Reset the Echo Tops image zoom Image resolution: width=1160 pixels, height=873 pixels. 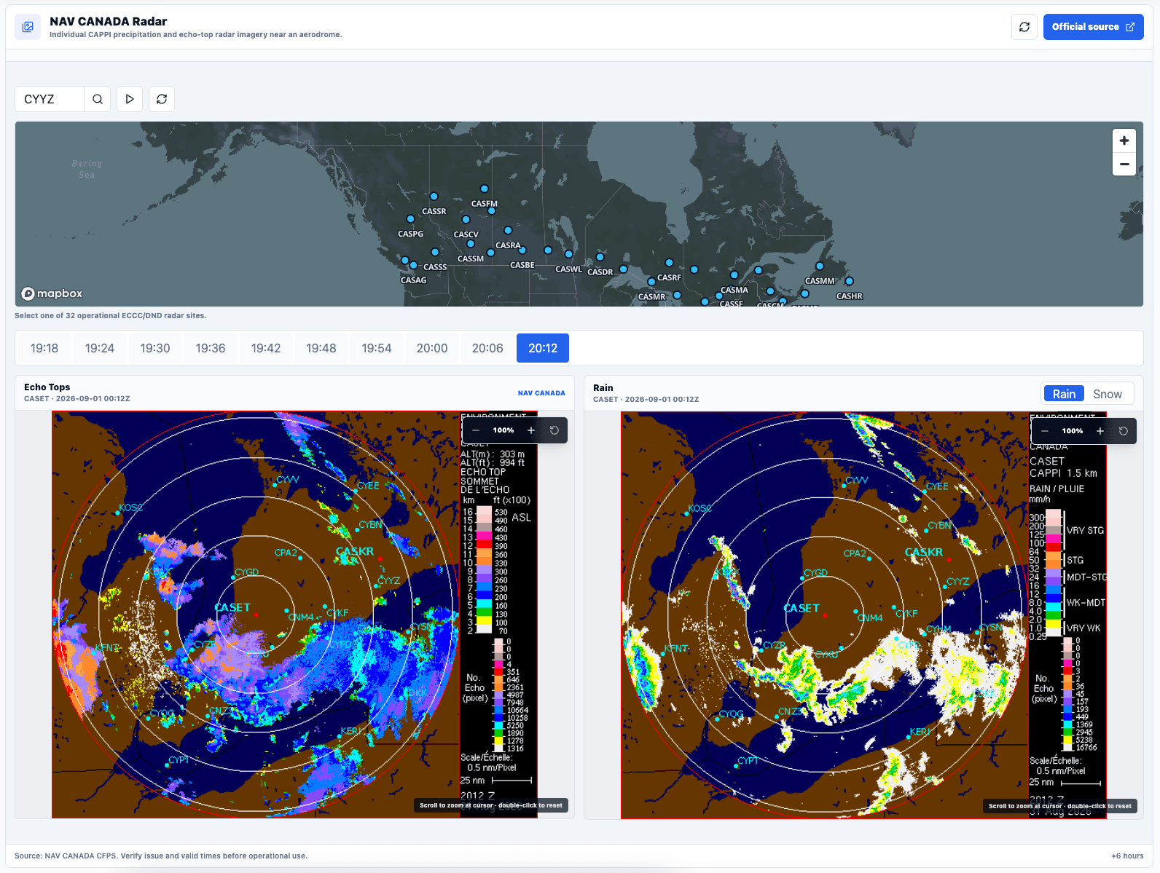point(554,430)
